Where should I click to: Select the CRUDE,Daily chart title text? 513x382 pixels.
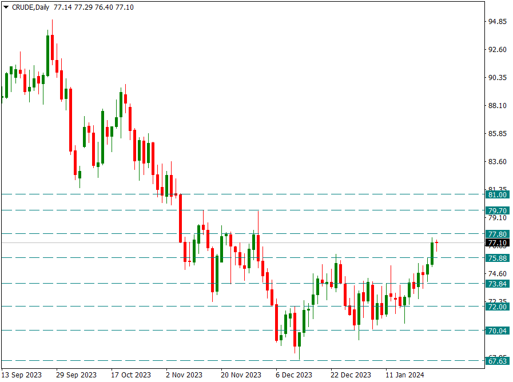pos(30,7)
